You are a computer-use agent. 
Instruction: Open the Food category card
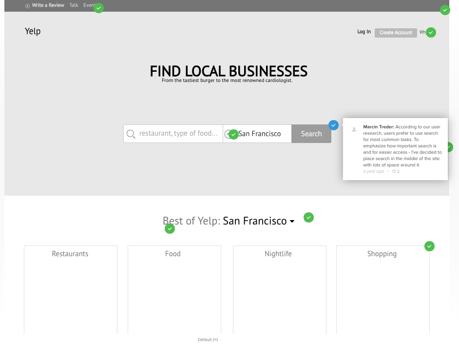[x=174, y=290]
